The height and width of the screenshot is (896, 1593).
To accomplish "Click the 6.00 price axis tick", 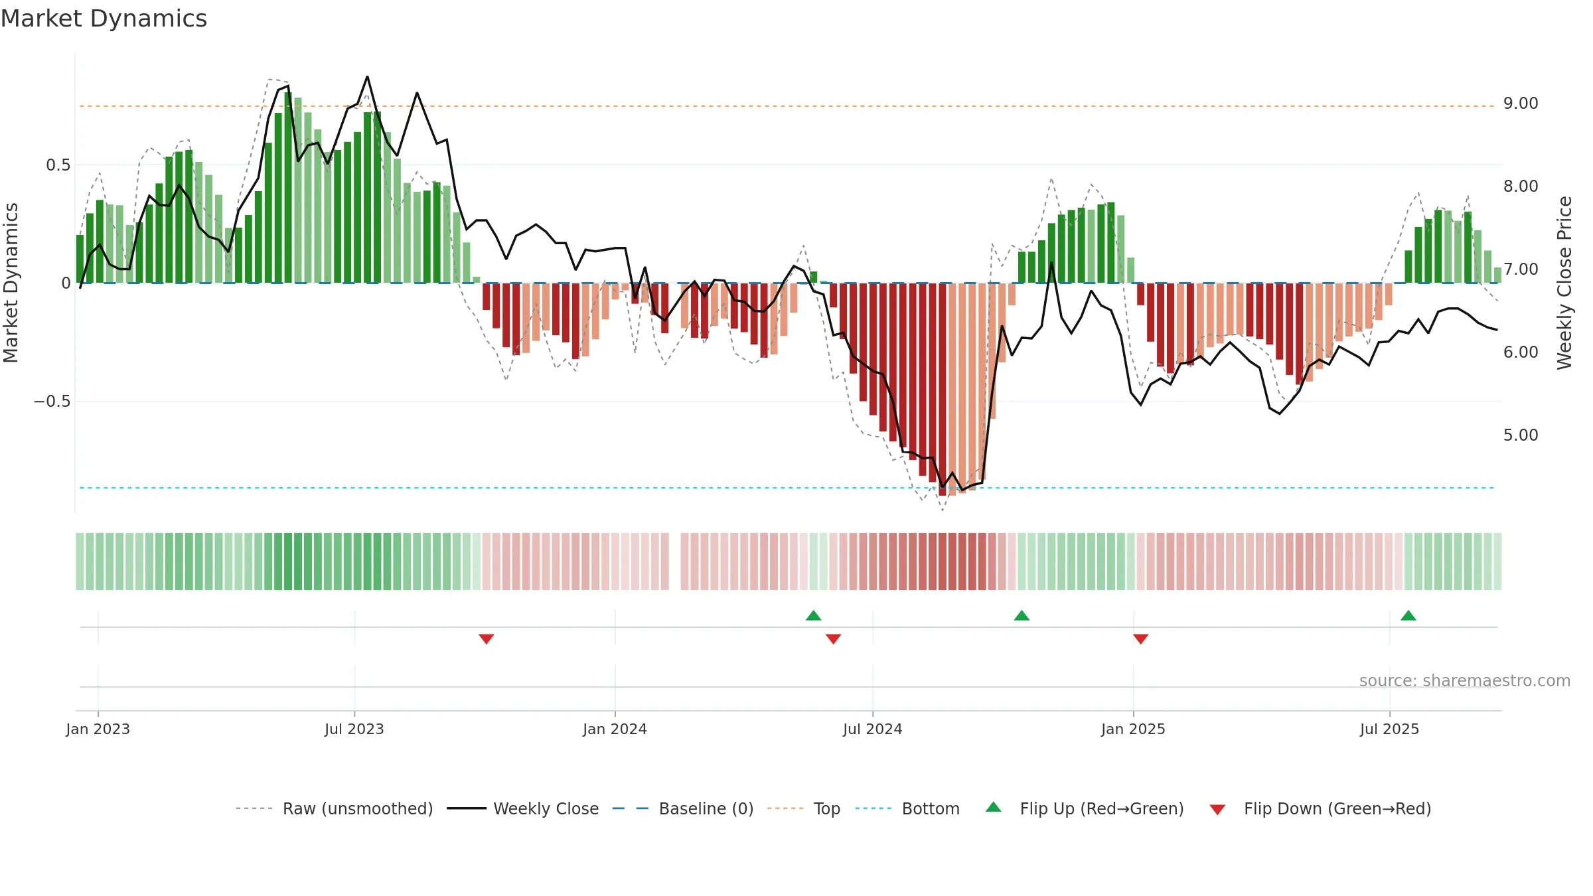I will point(1521,352).
